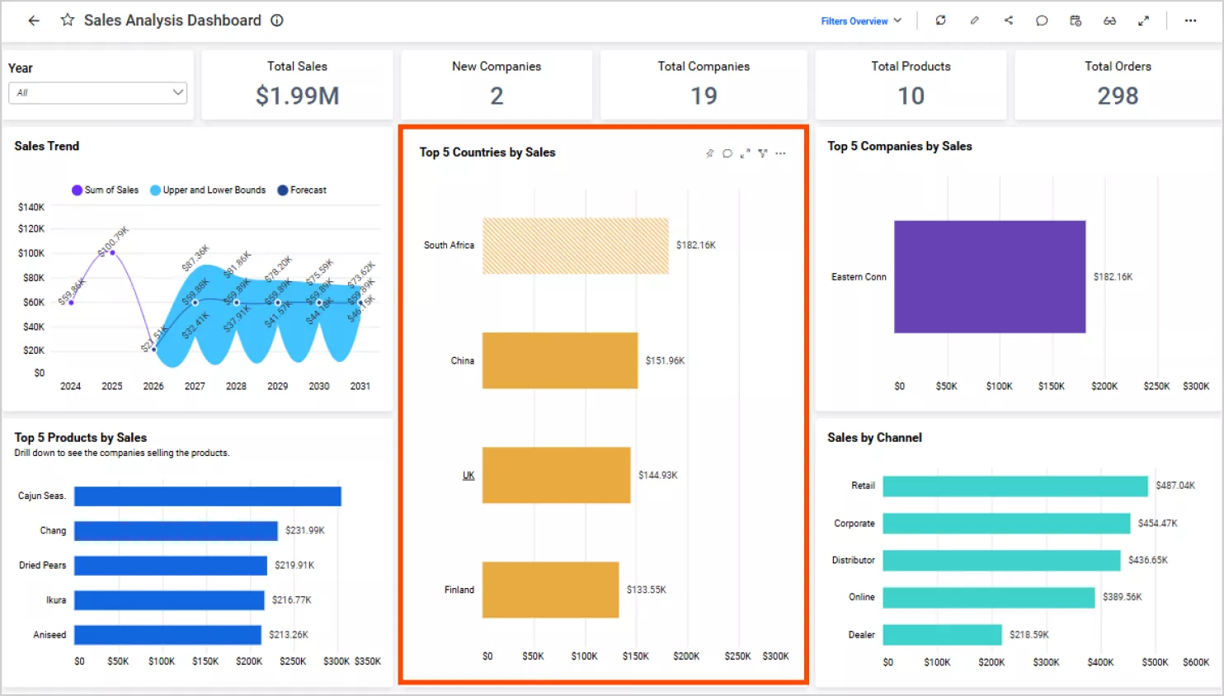Select the Eastern Conn purple bar
Viewport: 1224px width, 696px height.
click(990, 277)
